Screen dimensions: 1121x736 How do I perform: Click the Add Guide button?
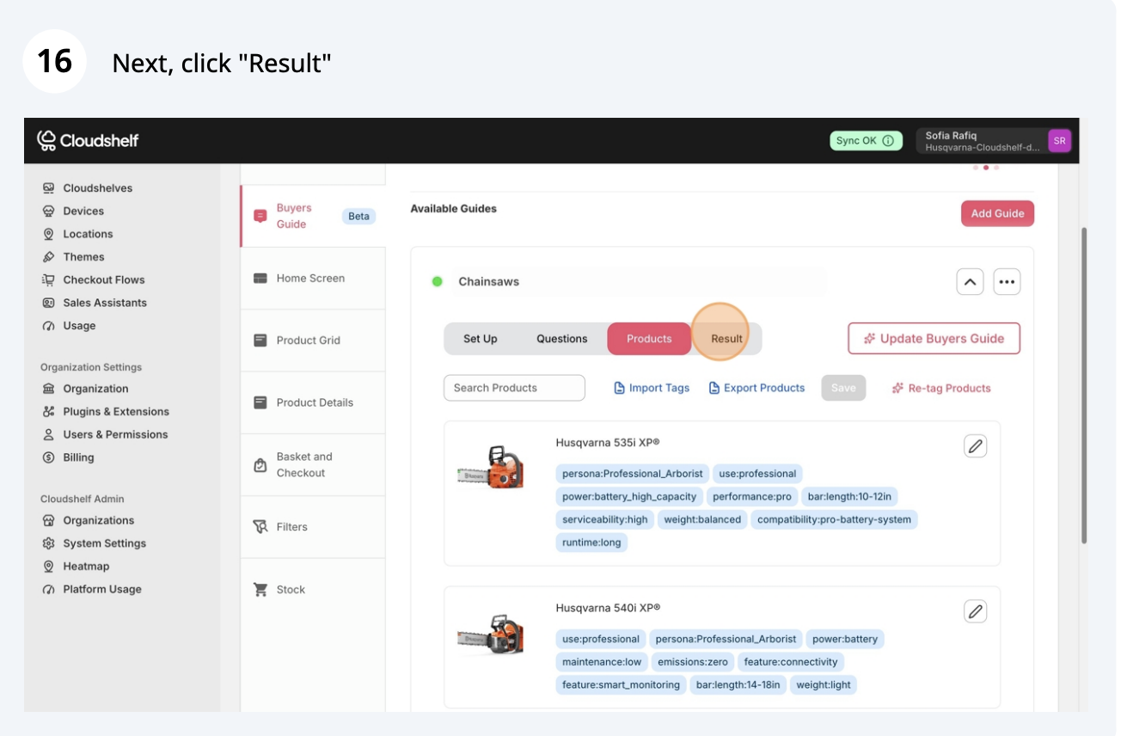point(997,213)
